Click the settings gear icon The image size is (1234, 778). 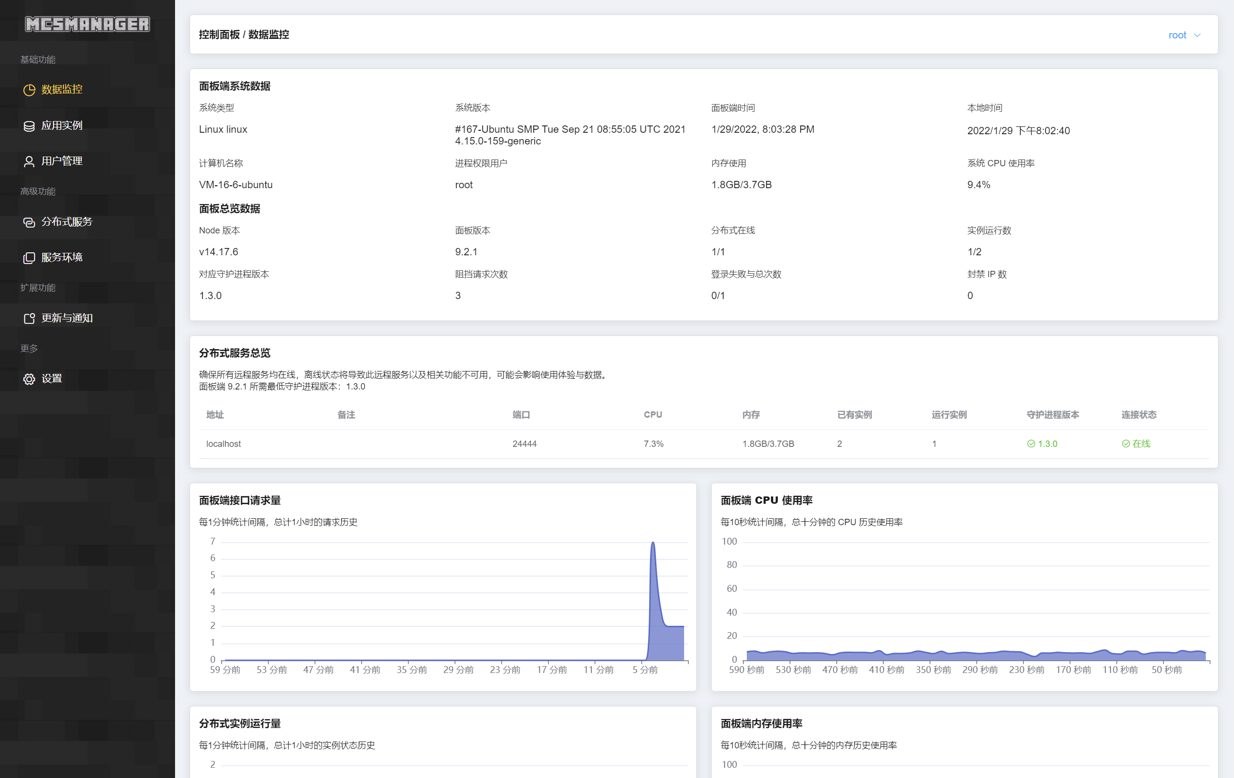pyautogui.click(x=29, y=379)
